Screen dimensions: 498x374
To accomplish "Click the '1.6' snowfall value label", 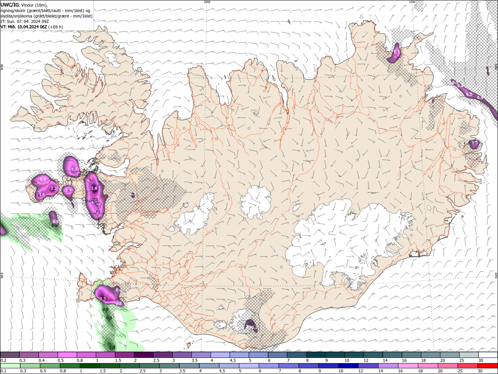I will tap(42, 194).
